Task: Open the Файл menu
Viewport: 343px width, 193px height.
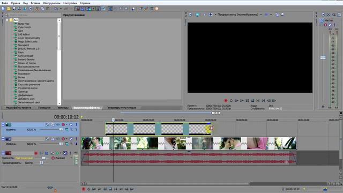Action: [x=5, y=3]
